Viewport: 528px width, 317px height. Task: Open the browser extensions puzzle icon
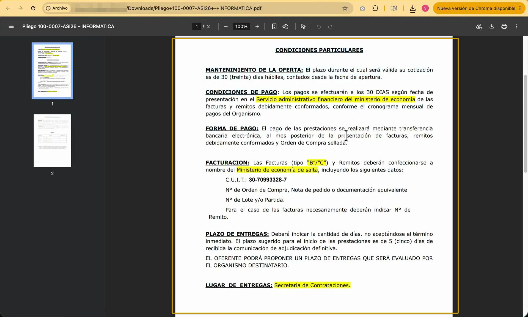click(375, 8)
